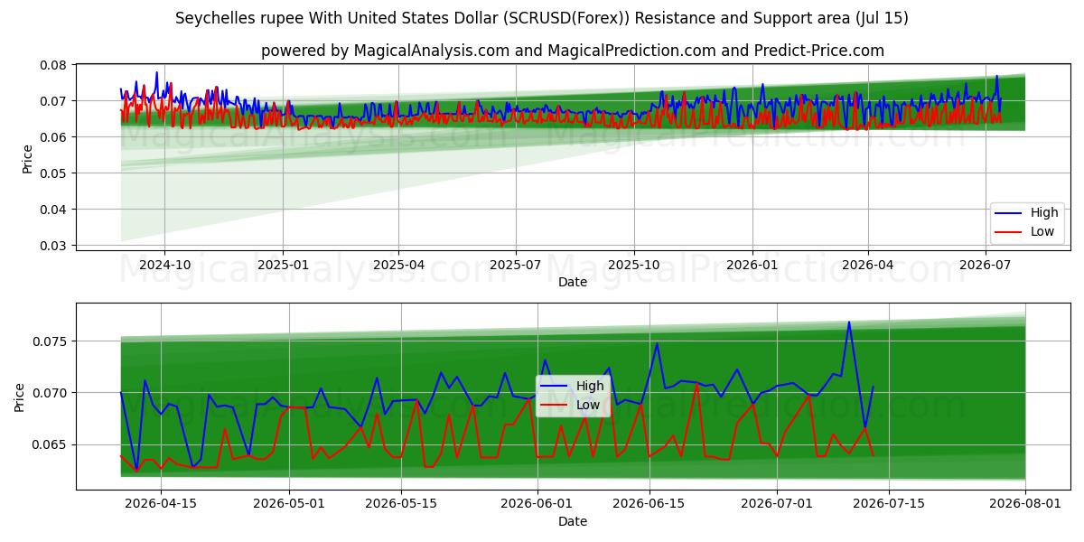Click the '0.065' price tick on lower chart
The width and height of the screenshot is (1084, 542).
(x=50, y=444)
